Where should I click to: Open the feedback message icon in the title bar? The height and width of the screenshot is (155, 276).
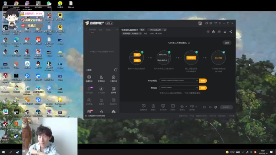point(211,23)
